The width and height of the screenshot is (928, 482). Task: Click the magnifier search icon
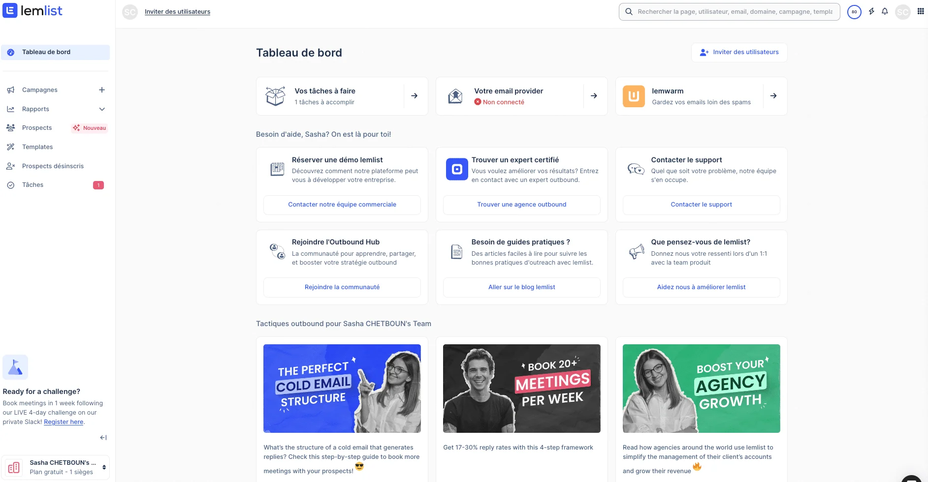[629, 12]
